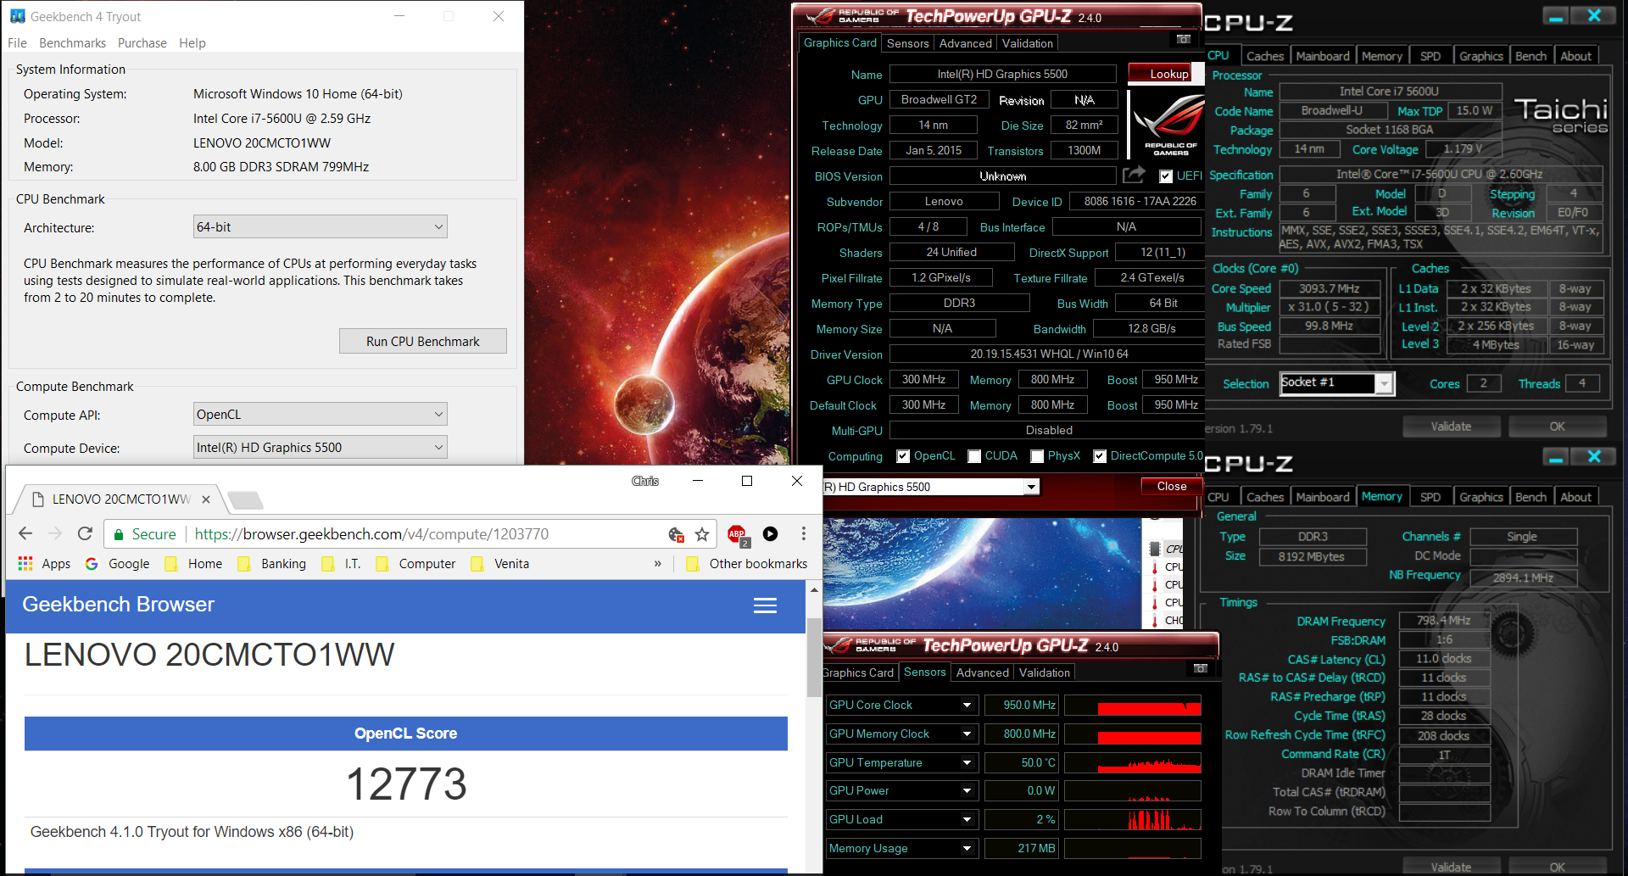Open the Google bookmark
The width and height of the screenshot is (1628, 876).
117,564
